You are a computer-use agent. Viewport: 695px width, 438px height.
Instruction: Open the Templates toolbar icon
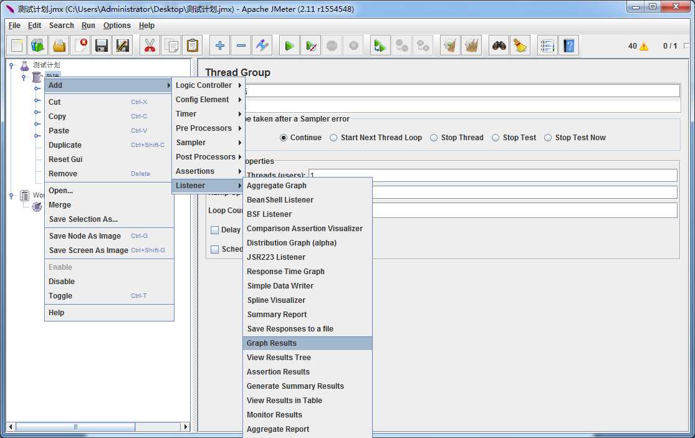tap(38, 45)
